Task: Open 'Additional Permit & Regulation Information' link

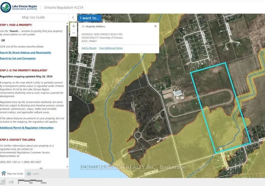Action: click(x=27, y=127)
